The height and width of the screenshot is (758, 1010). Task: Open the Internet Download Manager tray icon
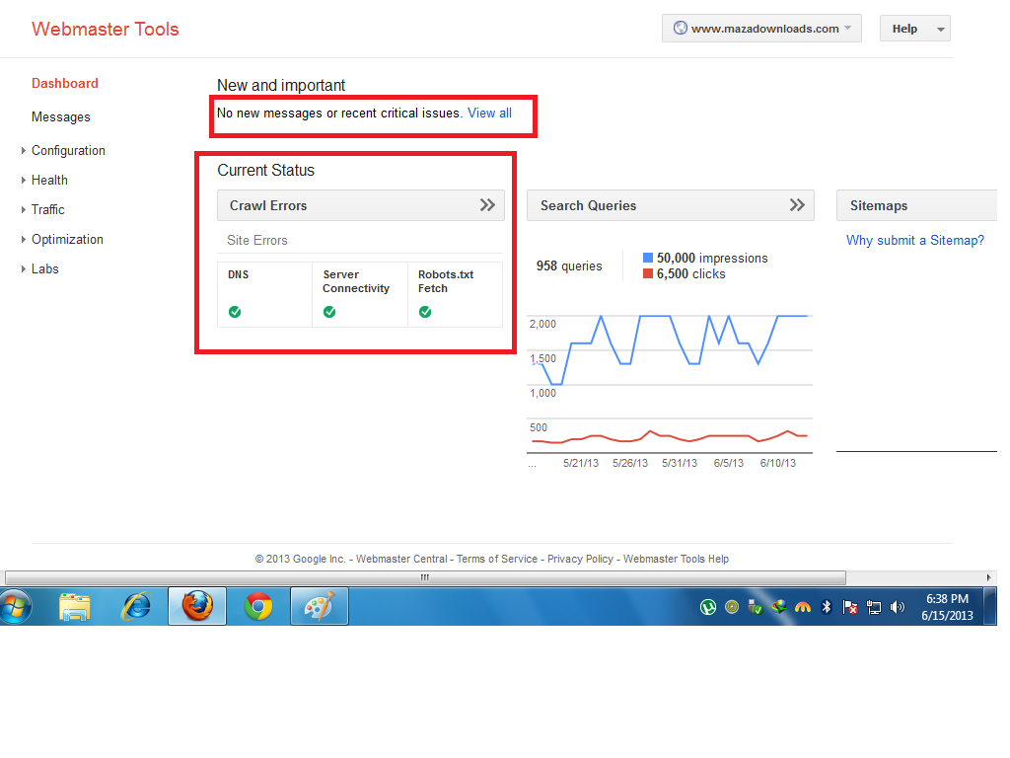[779, 607]
